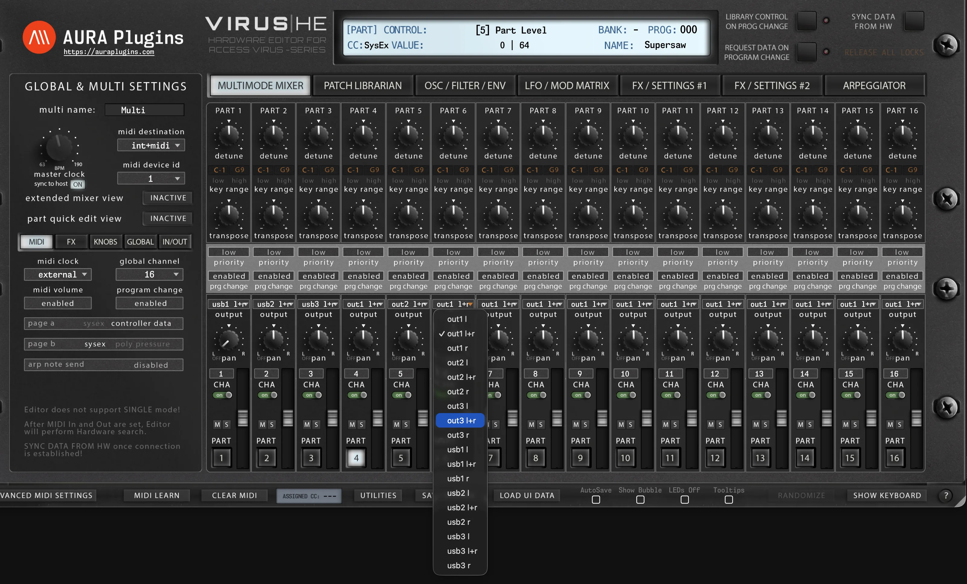This screenshot has height=584, width=967.
Task: Toggle Library Control on Prog Change
Action: point(806,21)
